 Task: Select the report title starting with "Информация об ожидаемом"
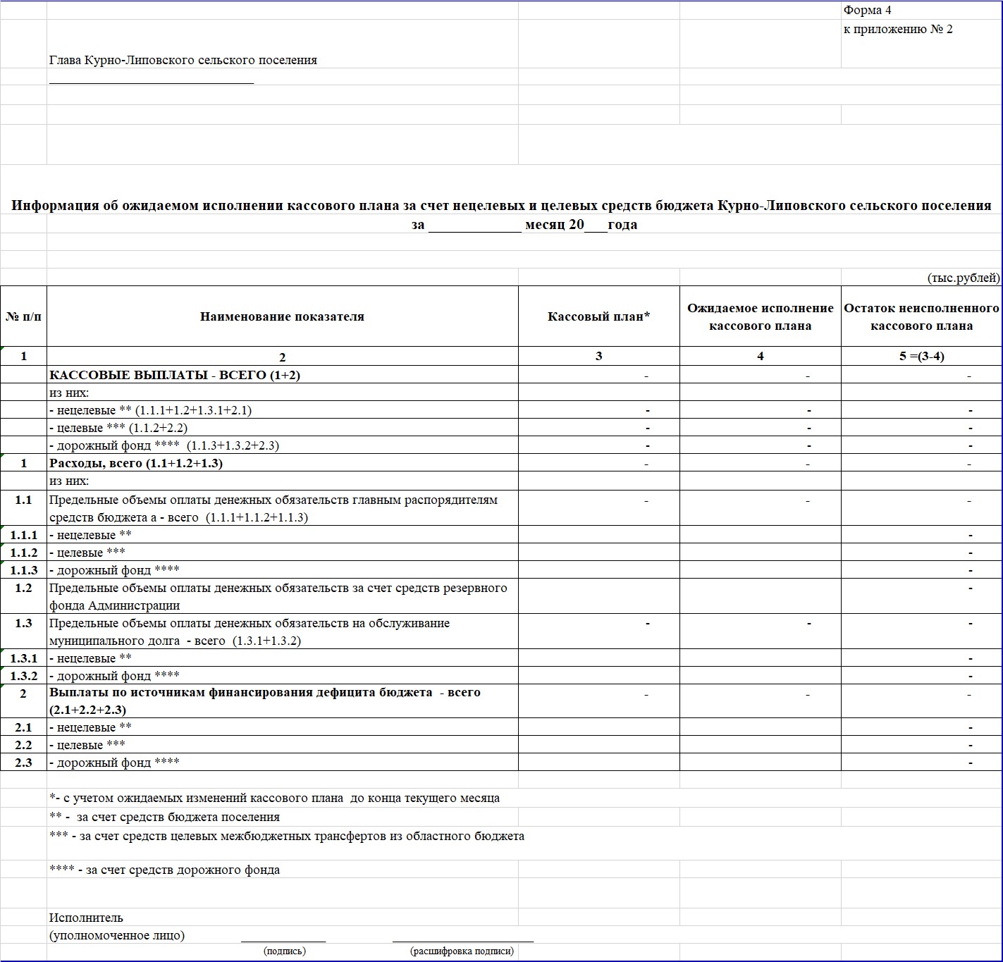[501, 206]
